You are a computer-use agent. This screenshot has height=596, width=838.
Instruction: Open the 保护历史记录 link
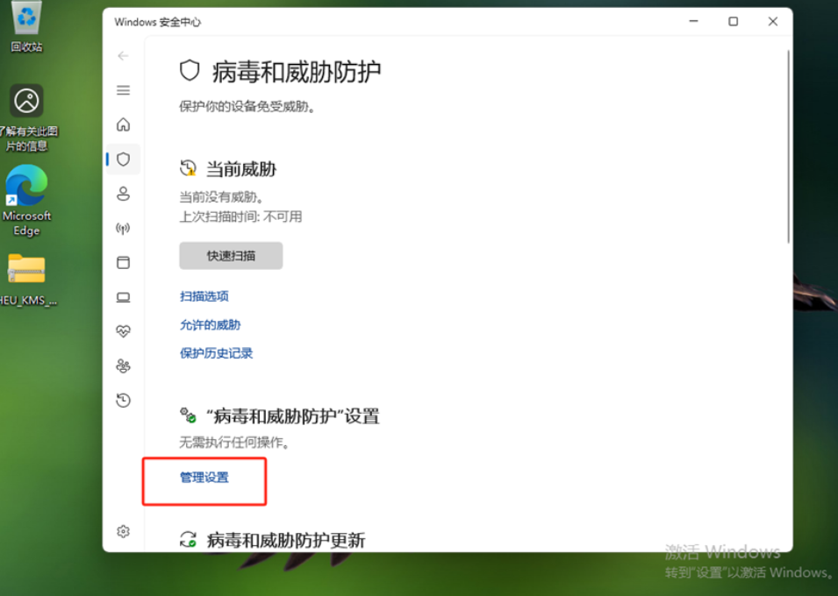[216, 353]
